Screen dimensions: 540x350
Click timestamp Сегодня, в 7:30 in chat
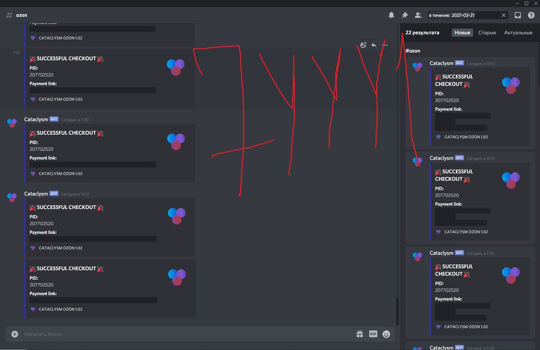[x=75, y=120]
